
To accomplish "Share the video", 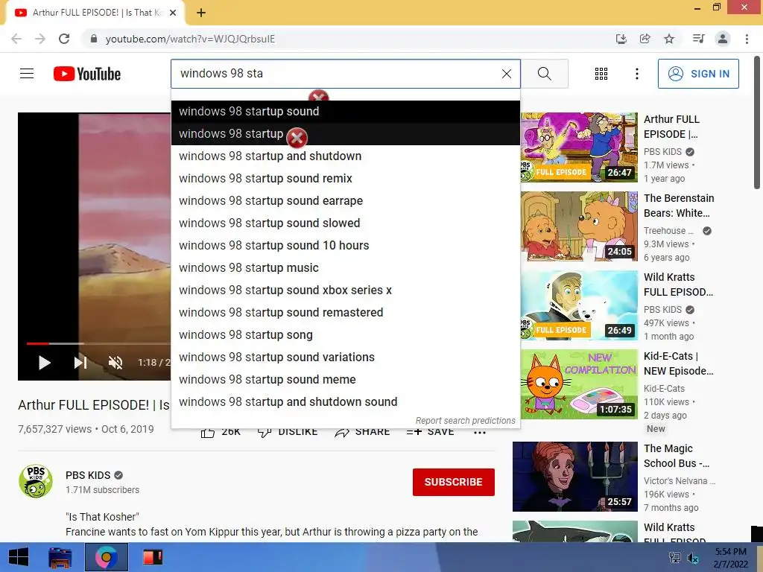I will (x=363, y=432).
